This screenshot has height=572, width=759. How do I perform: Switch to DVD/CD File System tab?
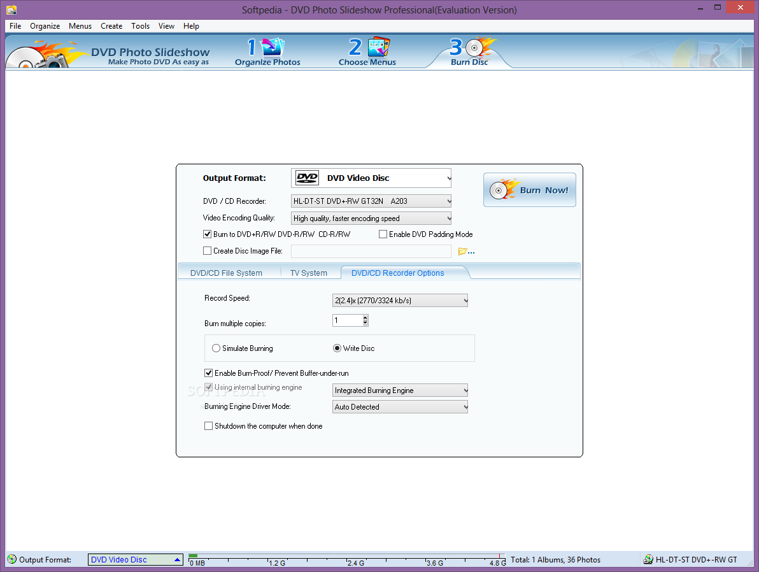(x=226, y=273)
